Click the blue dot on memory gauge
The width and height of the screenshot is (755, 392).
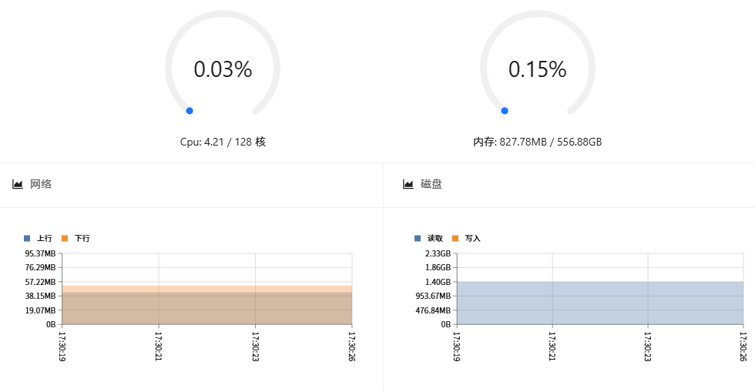pos(505,111)
